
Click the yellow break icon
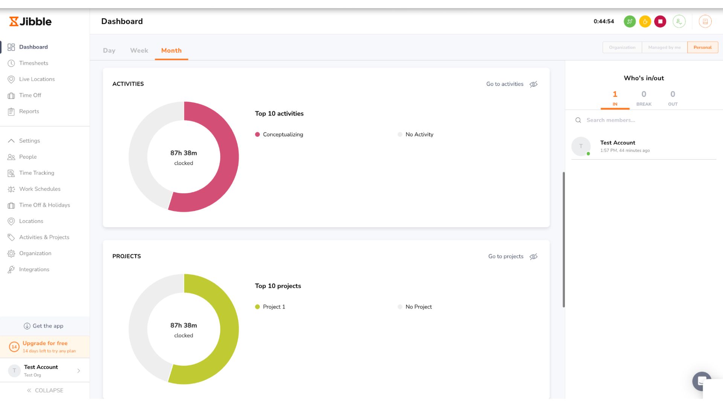tap(645, 21)
